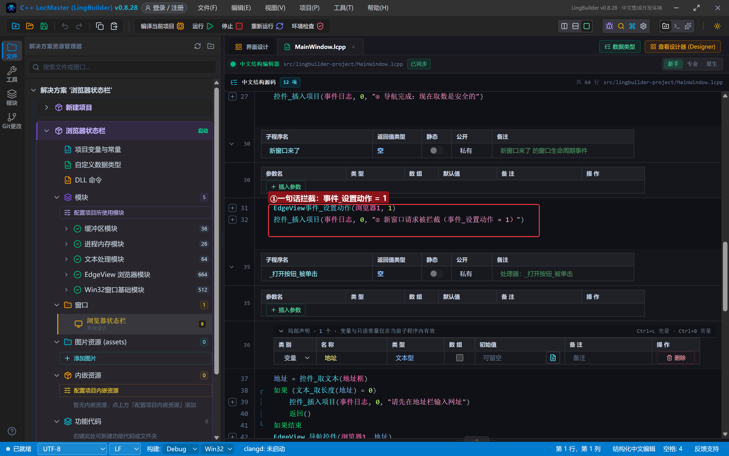Open the 工具(T) menu

click(343, 8)
